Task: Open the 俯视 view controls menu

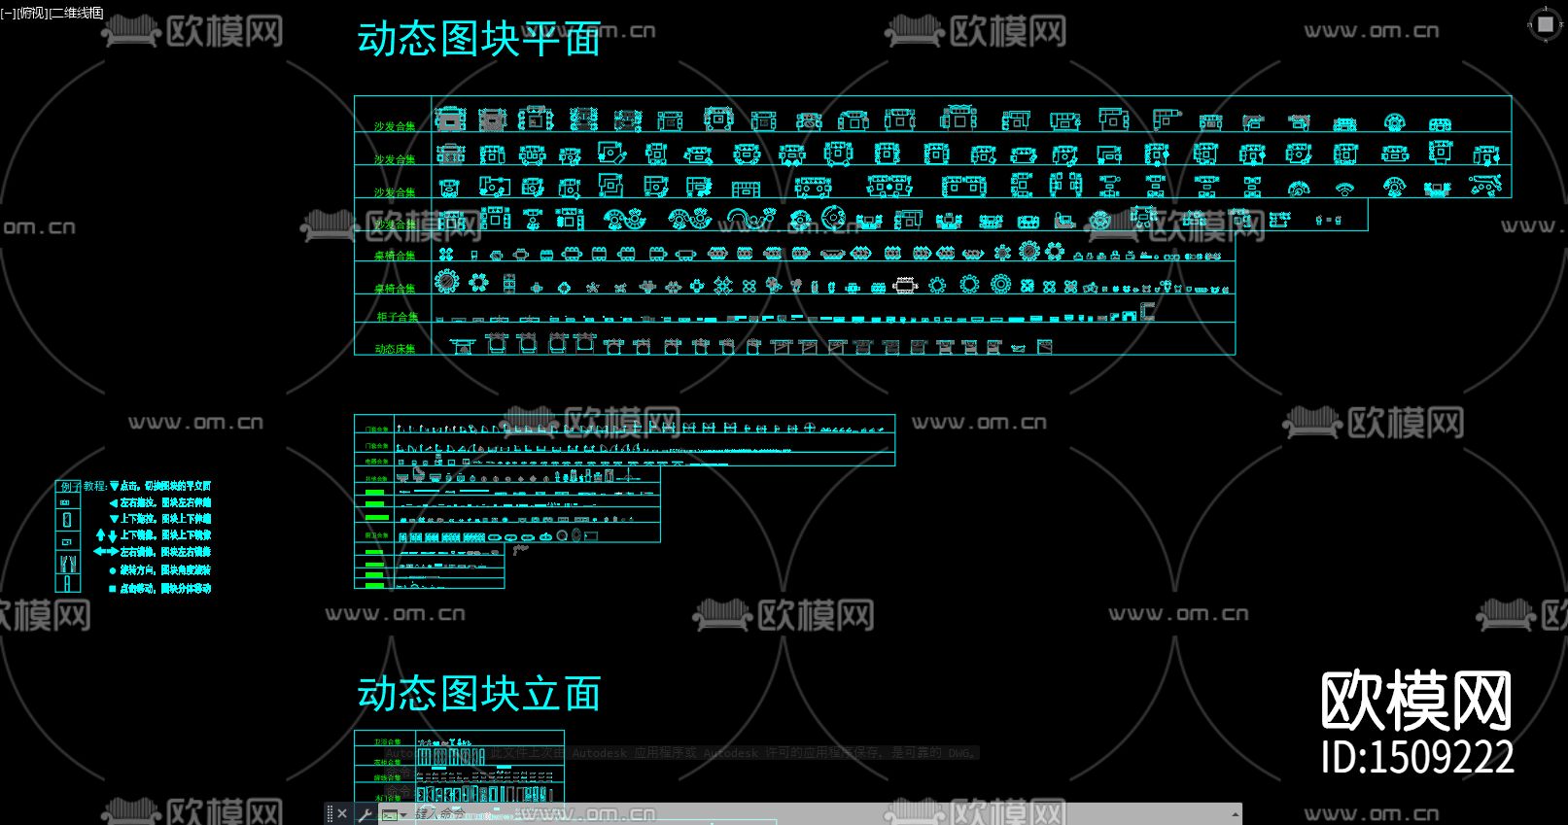Action: [32, 14]
